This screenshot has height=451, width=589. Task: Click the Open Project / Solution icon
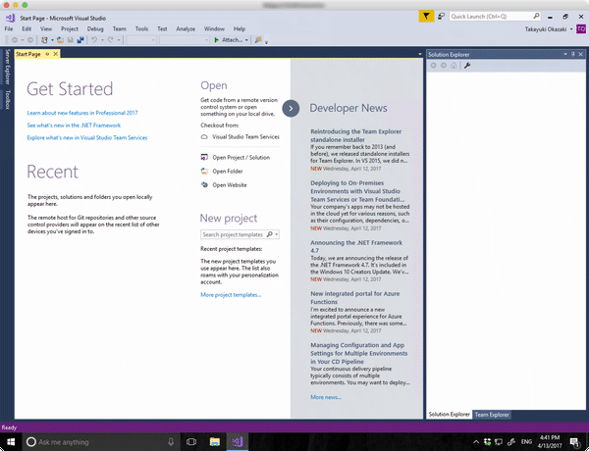(x=204, y=157)
